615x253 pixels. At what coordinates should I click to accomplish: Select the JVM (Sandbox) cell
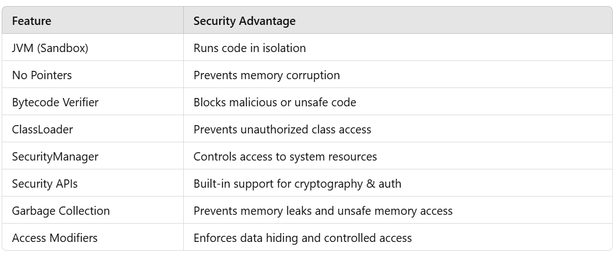click(92, 48)
